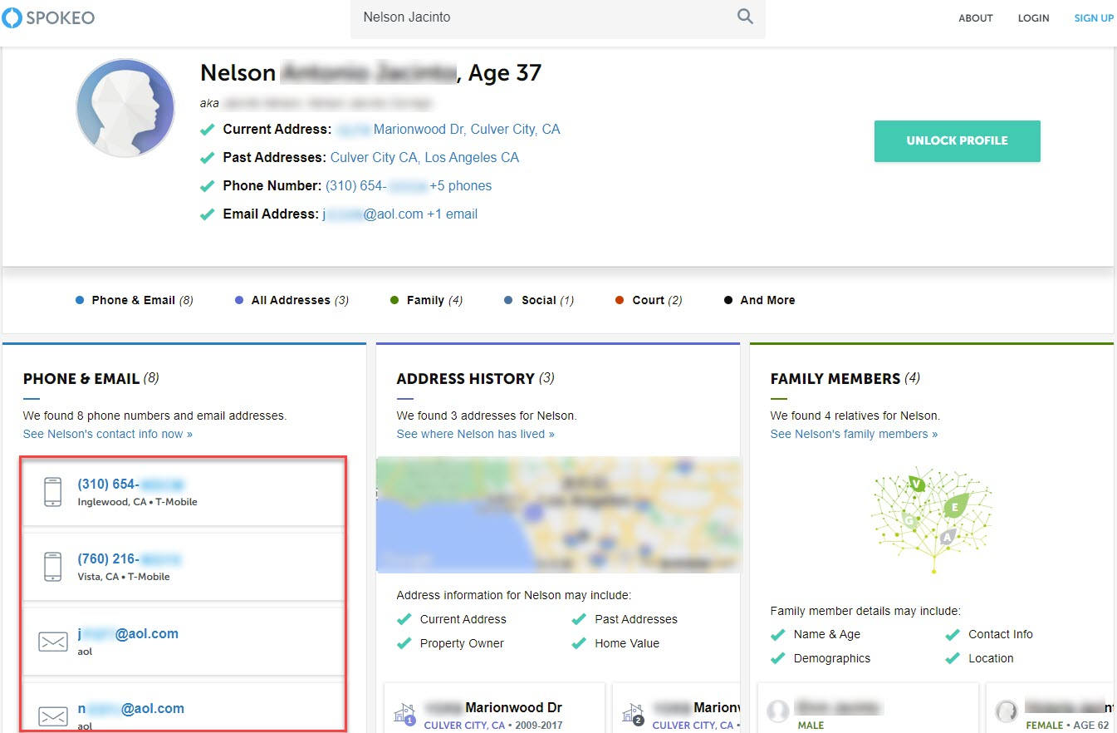Click the search box containing Nelson Jacinto
This screenshot has width=1117, height=733.
click(x=557, y=17)
